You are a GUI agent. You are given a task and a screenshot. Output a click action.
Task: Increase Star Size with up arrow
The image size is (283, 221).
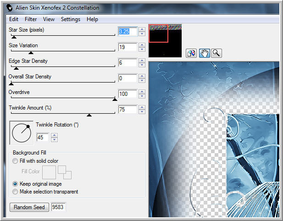142,29
